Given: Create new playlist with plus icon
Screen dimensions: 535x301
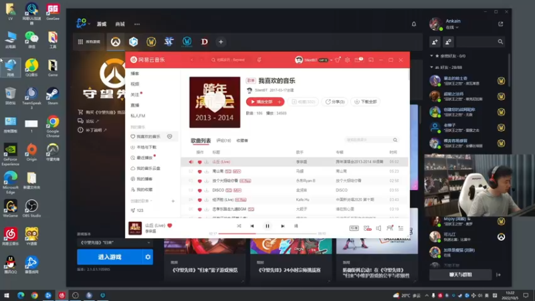Looking at the screenshot, I should tap(173, 201).
